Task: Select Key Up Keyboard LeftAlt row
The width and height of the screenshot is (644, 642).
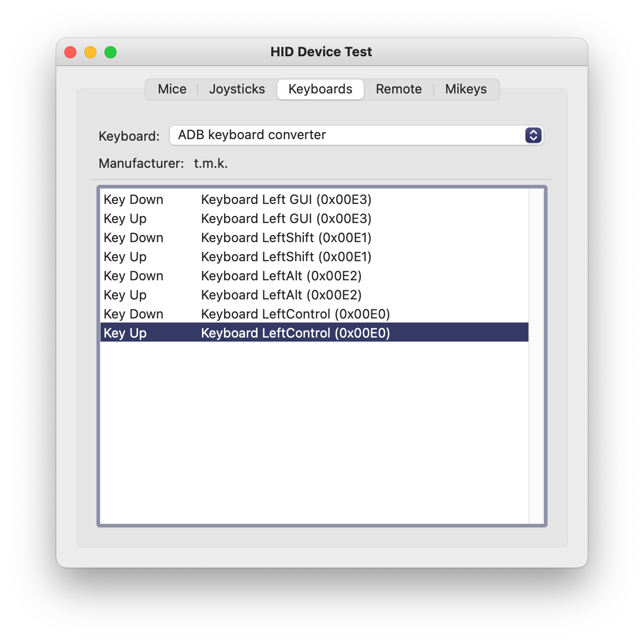Action: point(314,295)
